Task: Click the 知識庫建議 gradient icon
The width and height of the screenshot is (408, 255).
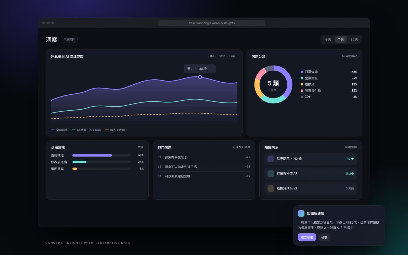Action: 301,213
